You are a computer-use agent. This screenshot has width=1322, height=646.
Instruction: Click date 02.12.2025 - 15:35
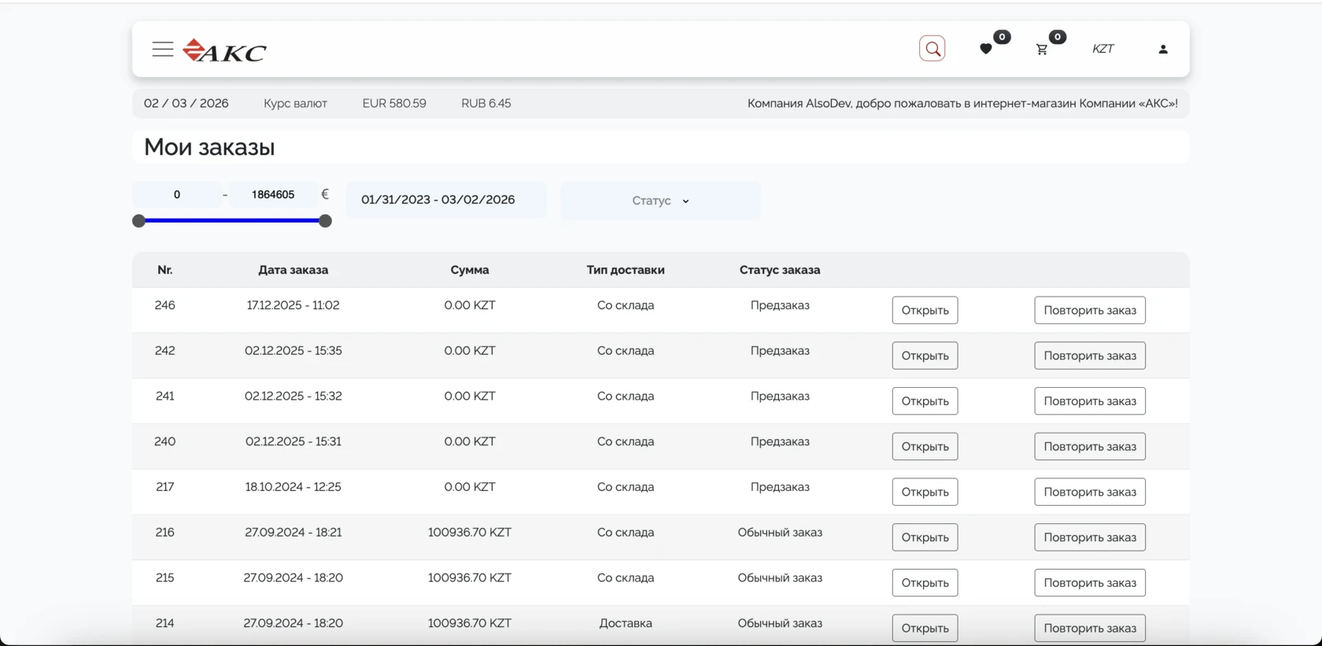tap(294, 351)
